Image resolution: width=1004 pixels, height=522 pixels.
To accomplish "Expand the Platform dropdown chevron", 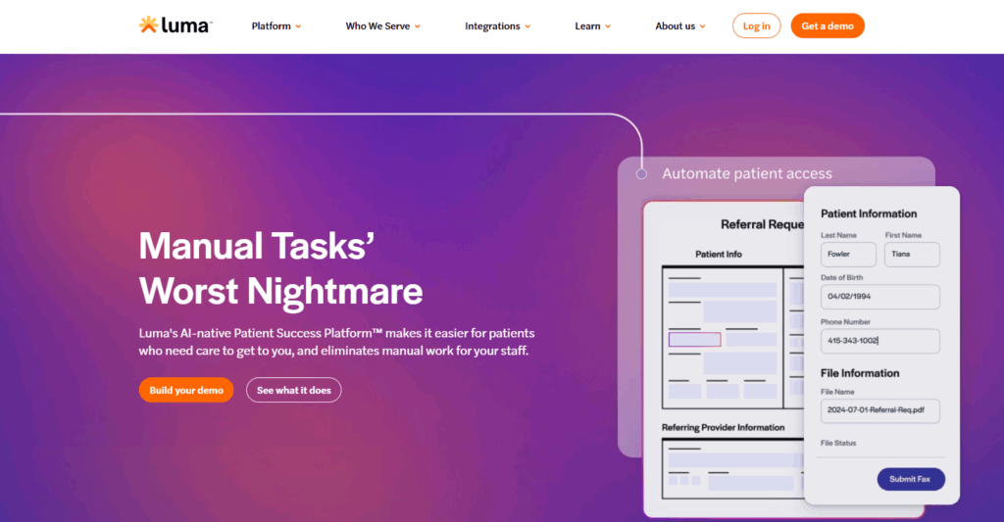I will click(298, 26).
